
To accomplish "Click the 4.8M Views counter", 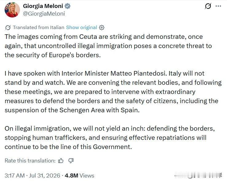I will pos(80,175).
